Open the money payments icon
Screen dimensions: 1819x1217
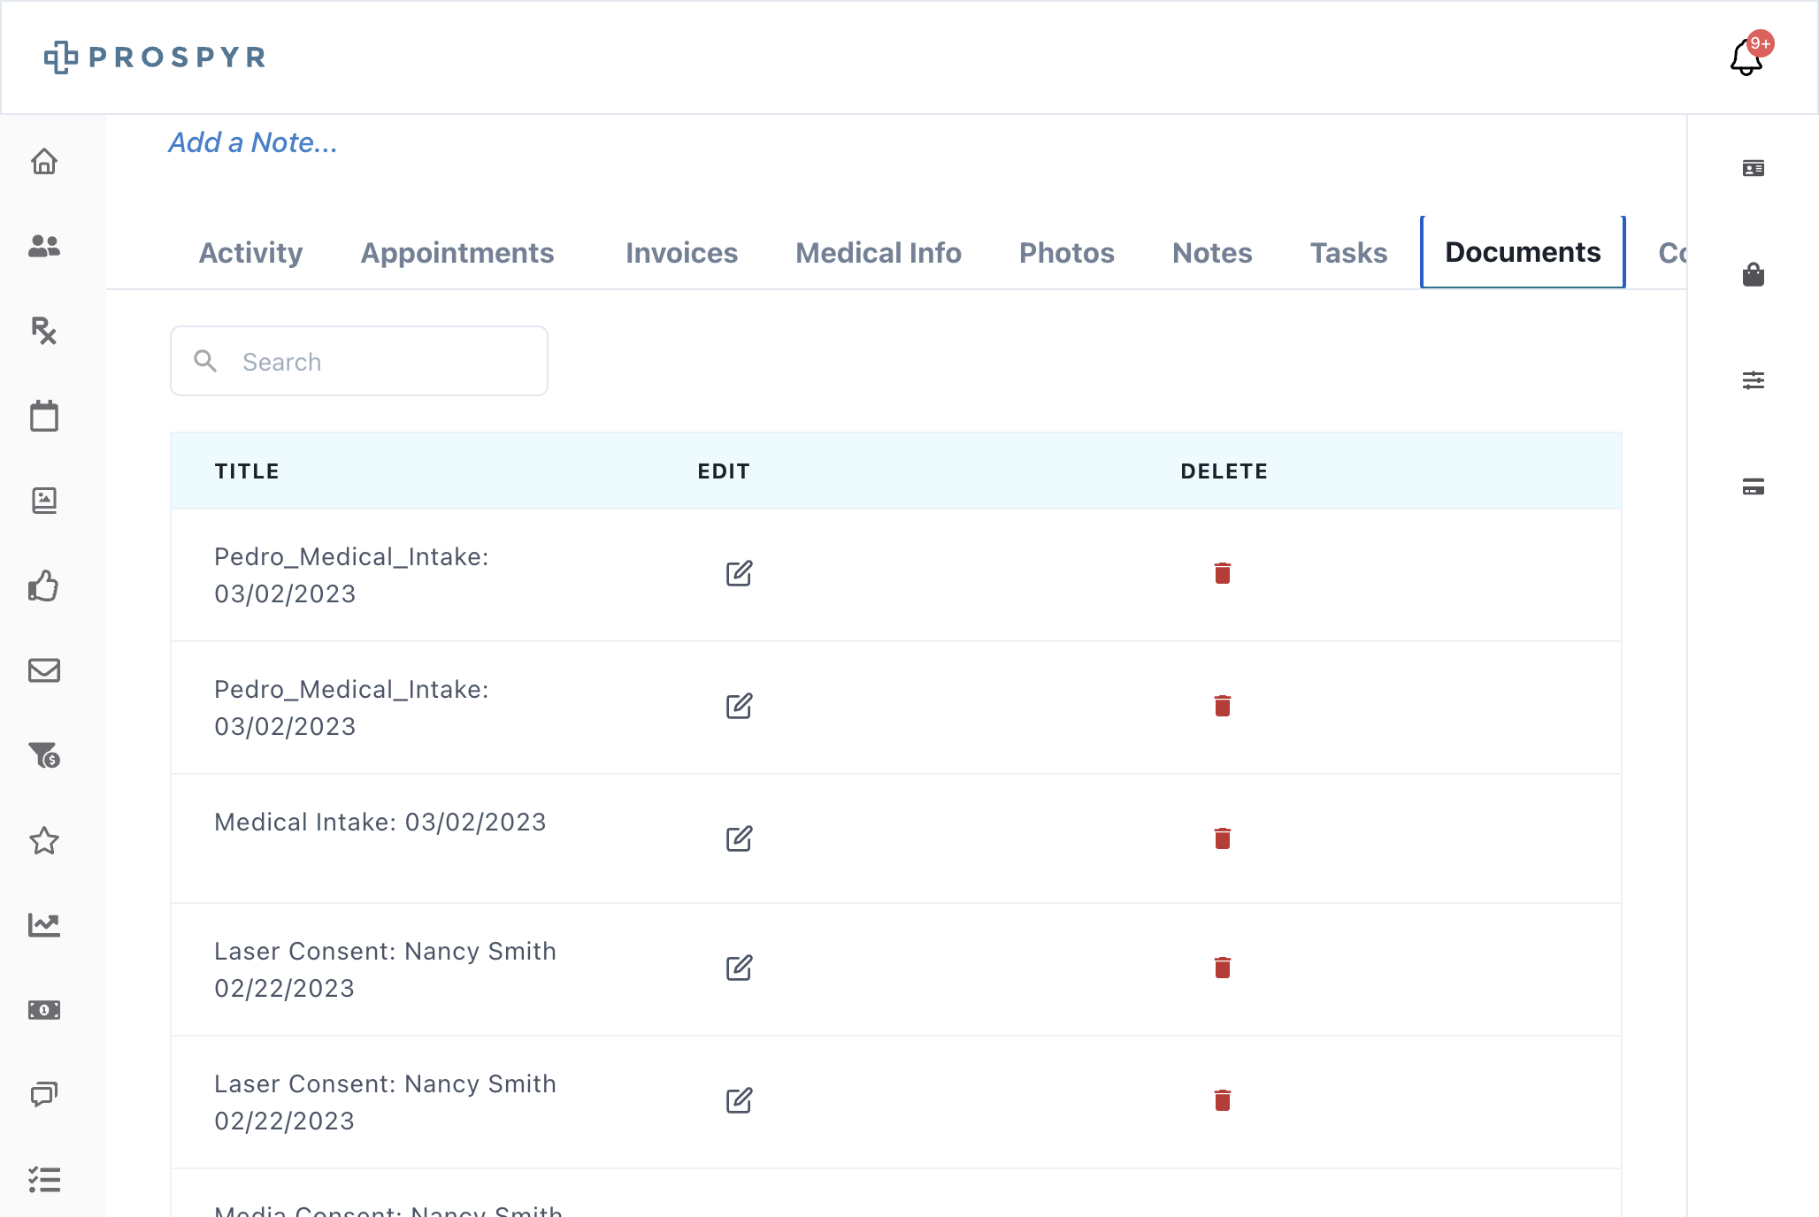click(x=44, y=1010)
